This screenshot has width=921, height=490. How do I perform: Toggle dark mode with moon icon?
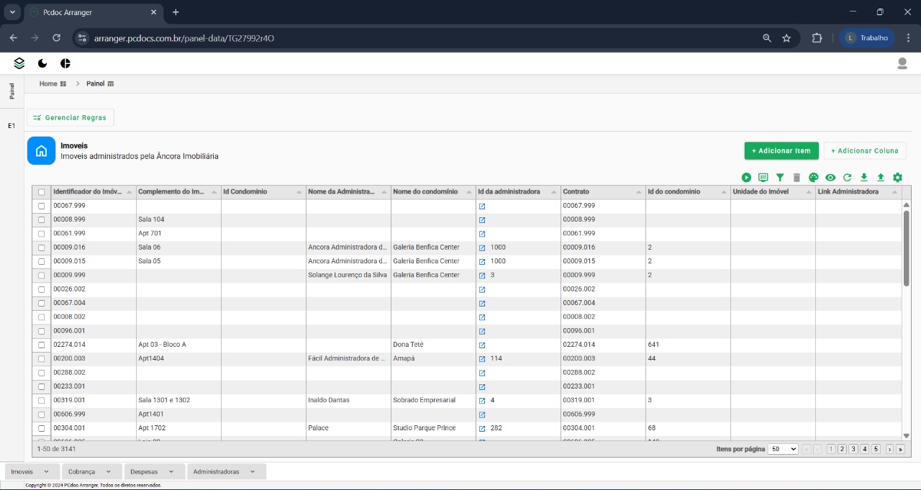click(42, 63)
